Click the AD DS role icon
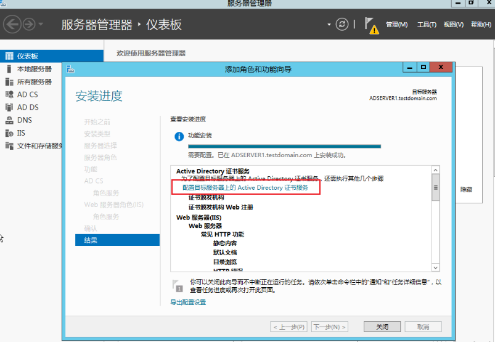Image resolution: width=495 pixels, height=342 pixels. [9, 107]
